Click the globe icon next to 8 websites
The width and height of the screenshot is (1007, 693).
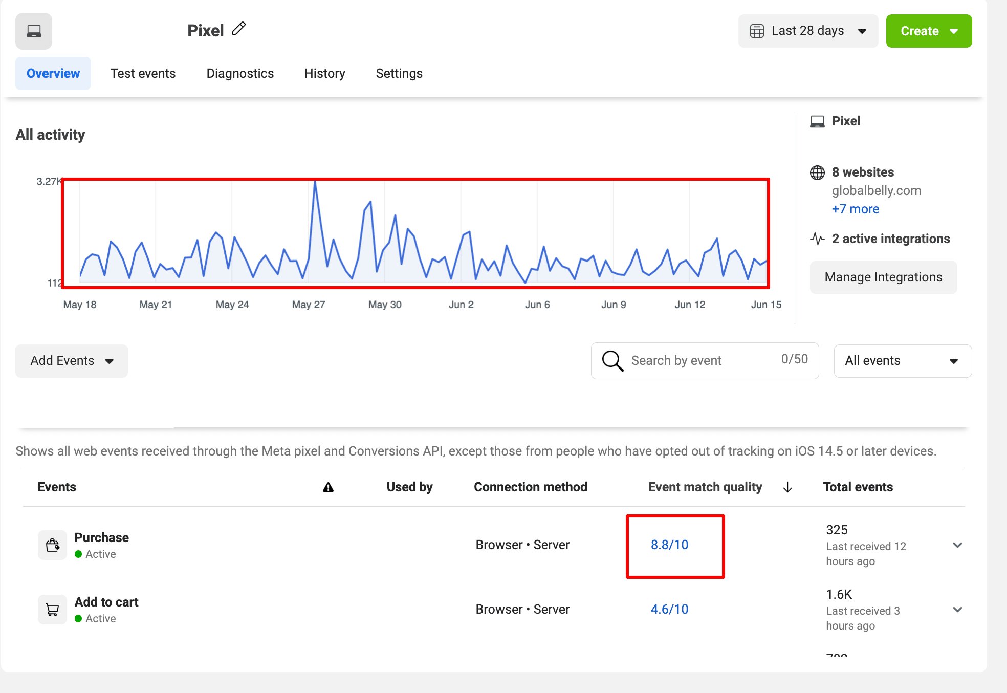[x=817, y=172]
